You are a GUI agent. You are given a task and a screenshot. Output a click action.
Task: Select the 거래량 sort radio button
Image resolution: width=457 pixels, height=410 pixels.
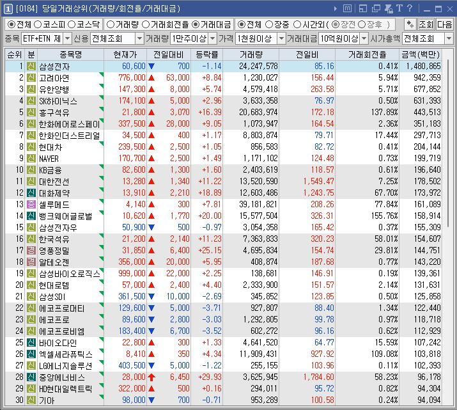click(x=110, y=24)
